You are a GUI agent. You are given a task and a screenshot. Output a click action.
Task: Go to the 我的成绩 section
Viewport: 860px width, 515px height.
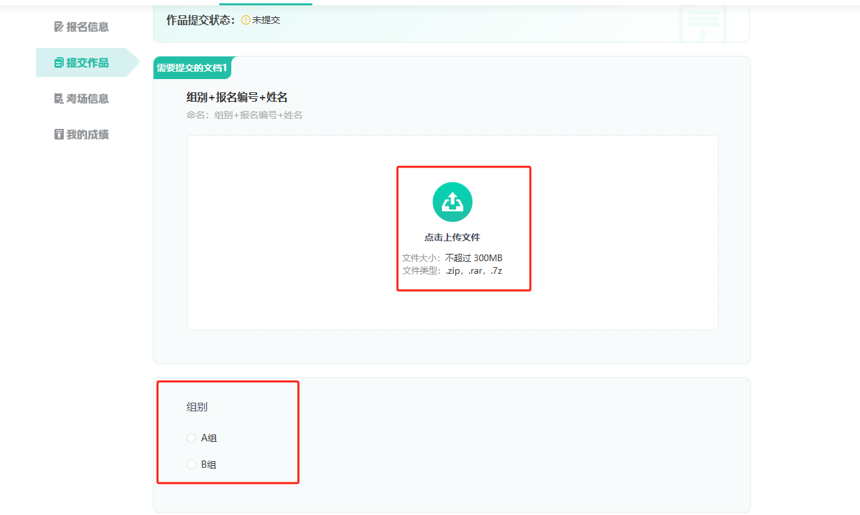[87, 135]
